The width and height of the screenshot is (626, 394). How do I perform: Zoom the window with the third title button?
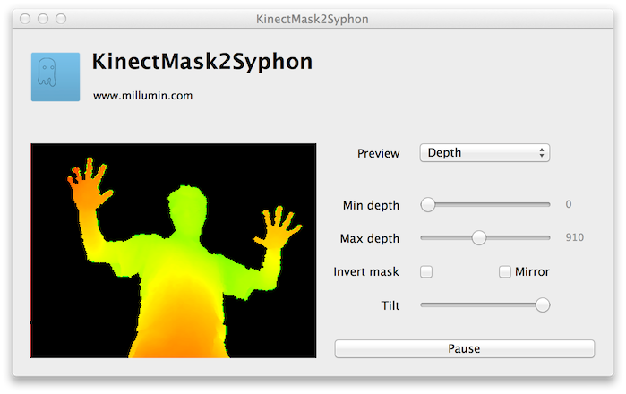61,19
